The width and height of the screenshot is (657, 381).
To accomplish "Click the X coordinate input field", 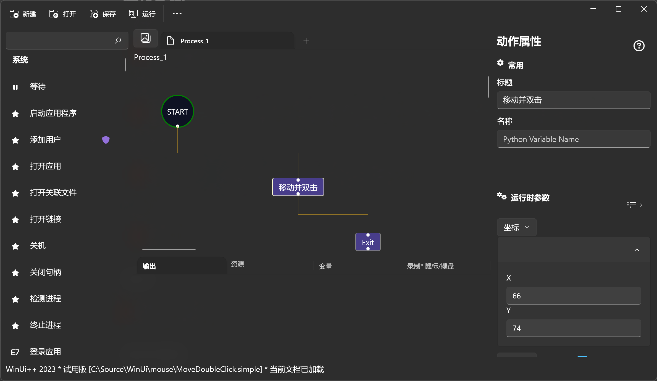I will click(573, 296).
